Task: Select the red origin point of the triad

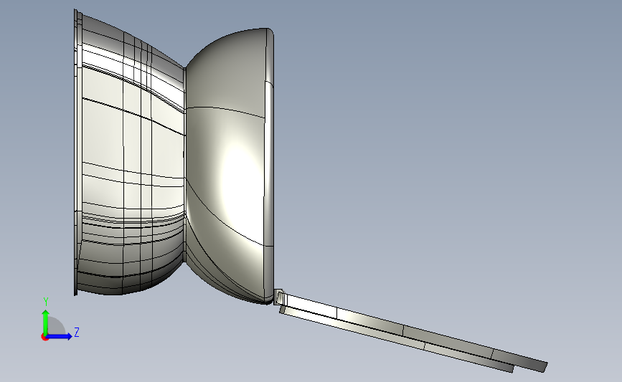Action: pyautogui.click(x=44, y=338)
